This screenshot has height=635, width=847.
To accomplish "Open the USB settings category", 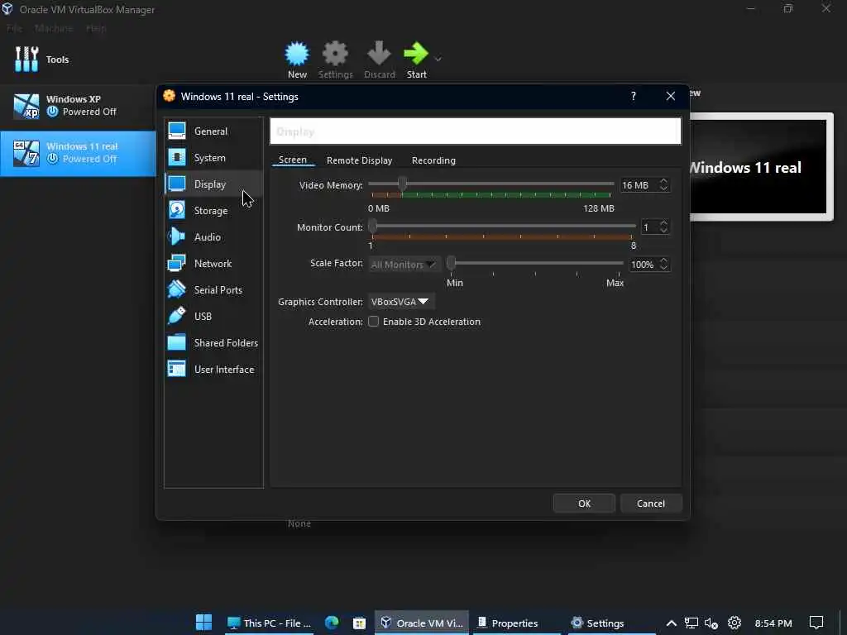I will 213,317.
